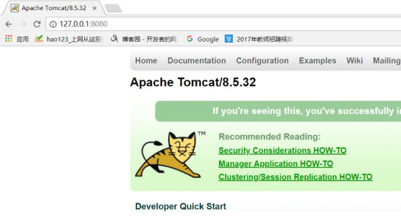Open the hao123 bookmark
This screenshot has width=401, height=217.
[x=69, y=39]
